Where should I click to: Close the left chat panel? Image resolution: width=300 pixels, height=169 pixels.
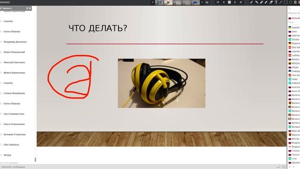pos(30,8)
